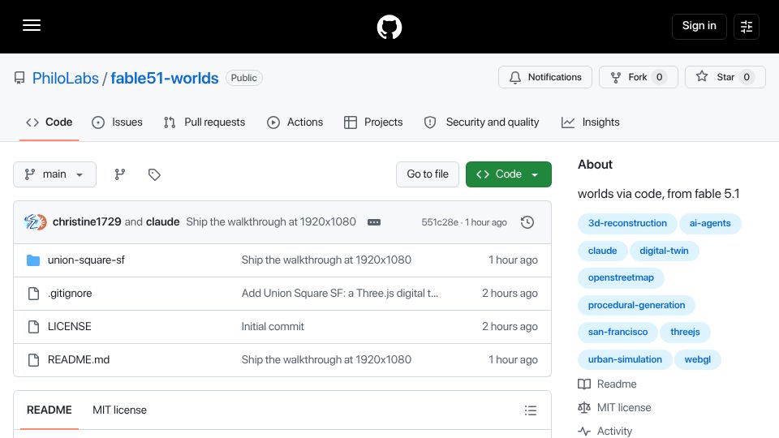The height and width of the screenshot is (438, 779).
Task: Click the Fork count badge 0
Action: (x=659, y=77)
